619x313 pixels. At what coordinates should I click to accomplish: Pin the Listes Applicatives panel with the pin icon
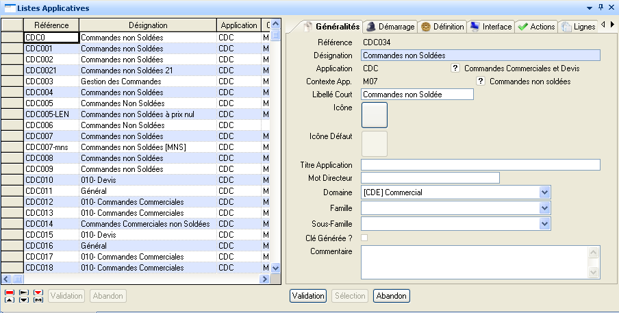601,7
